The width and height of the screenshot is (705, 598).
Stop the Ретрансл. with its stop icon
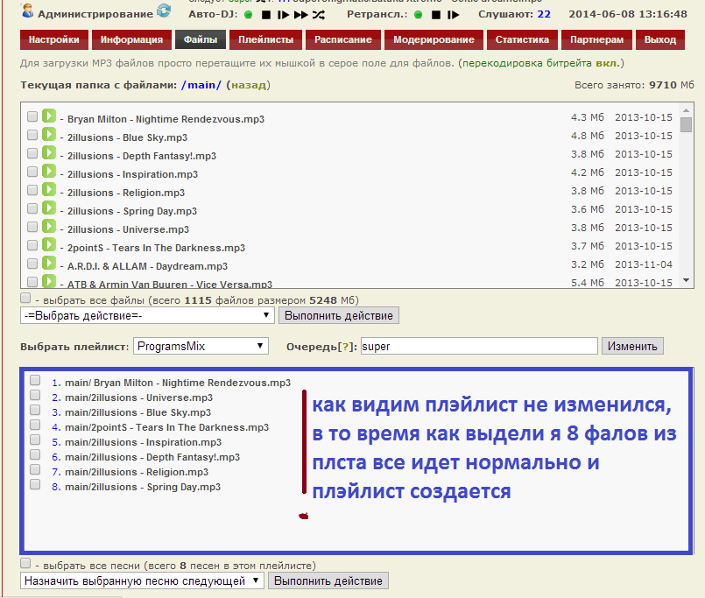tap(435, 15)
